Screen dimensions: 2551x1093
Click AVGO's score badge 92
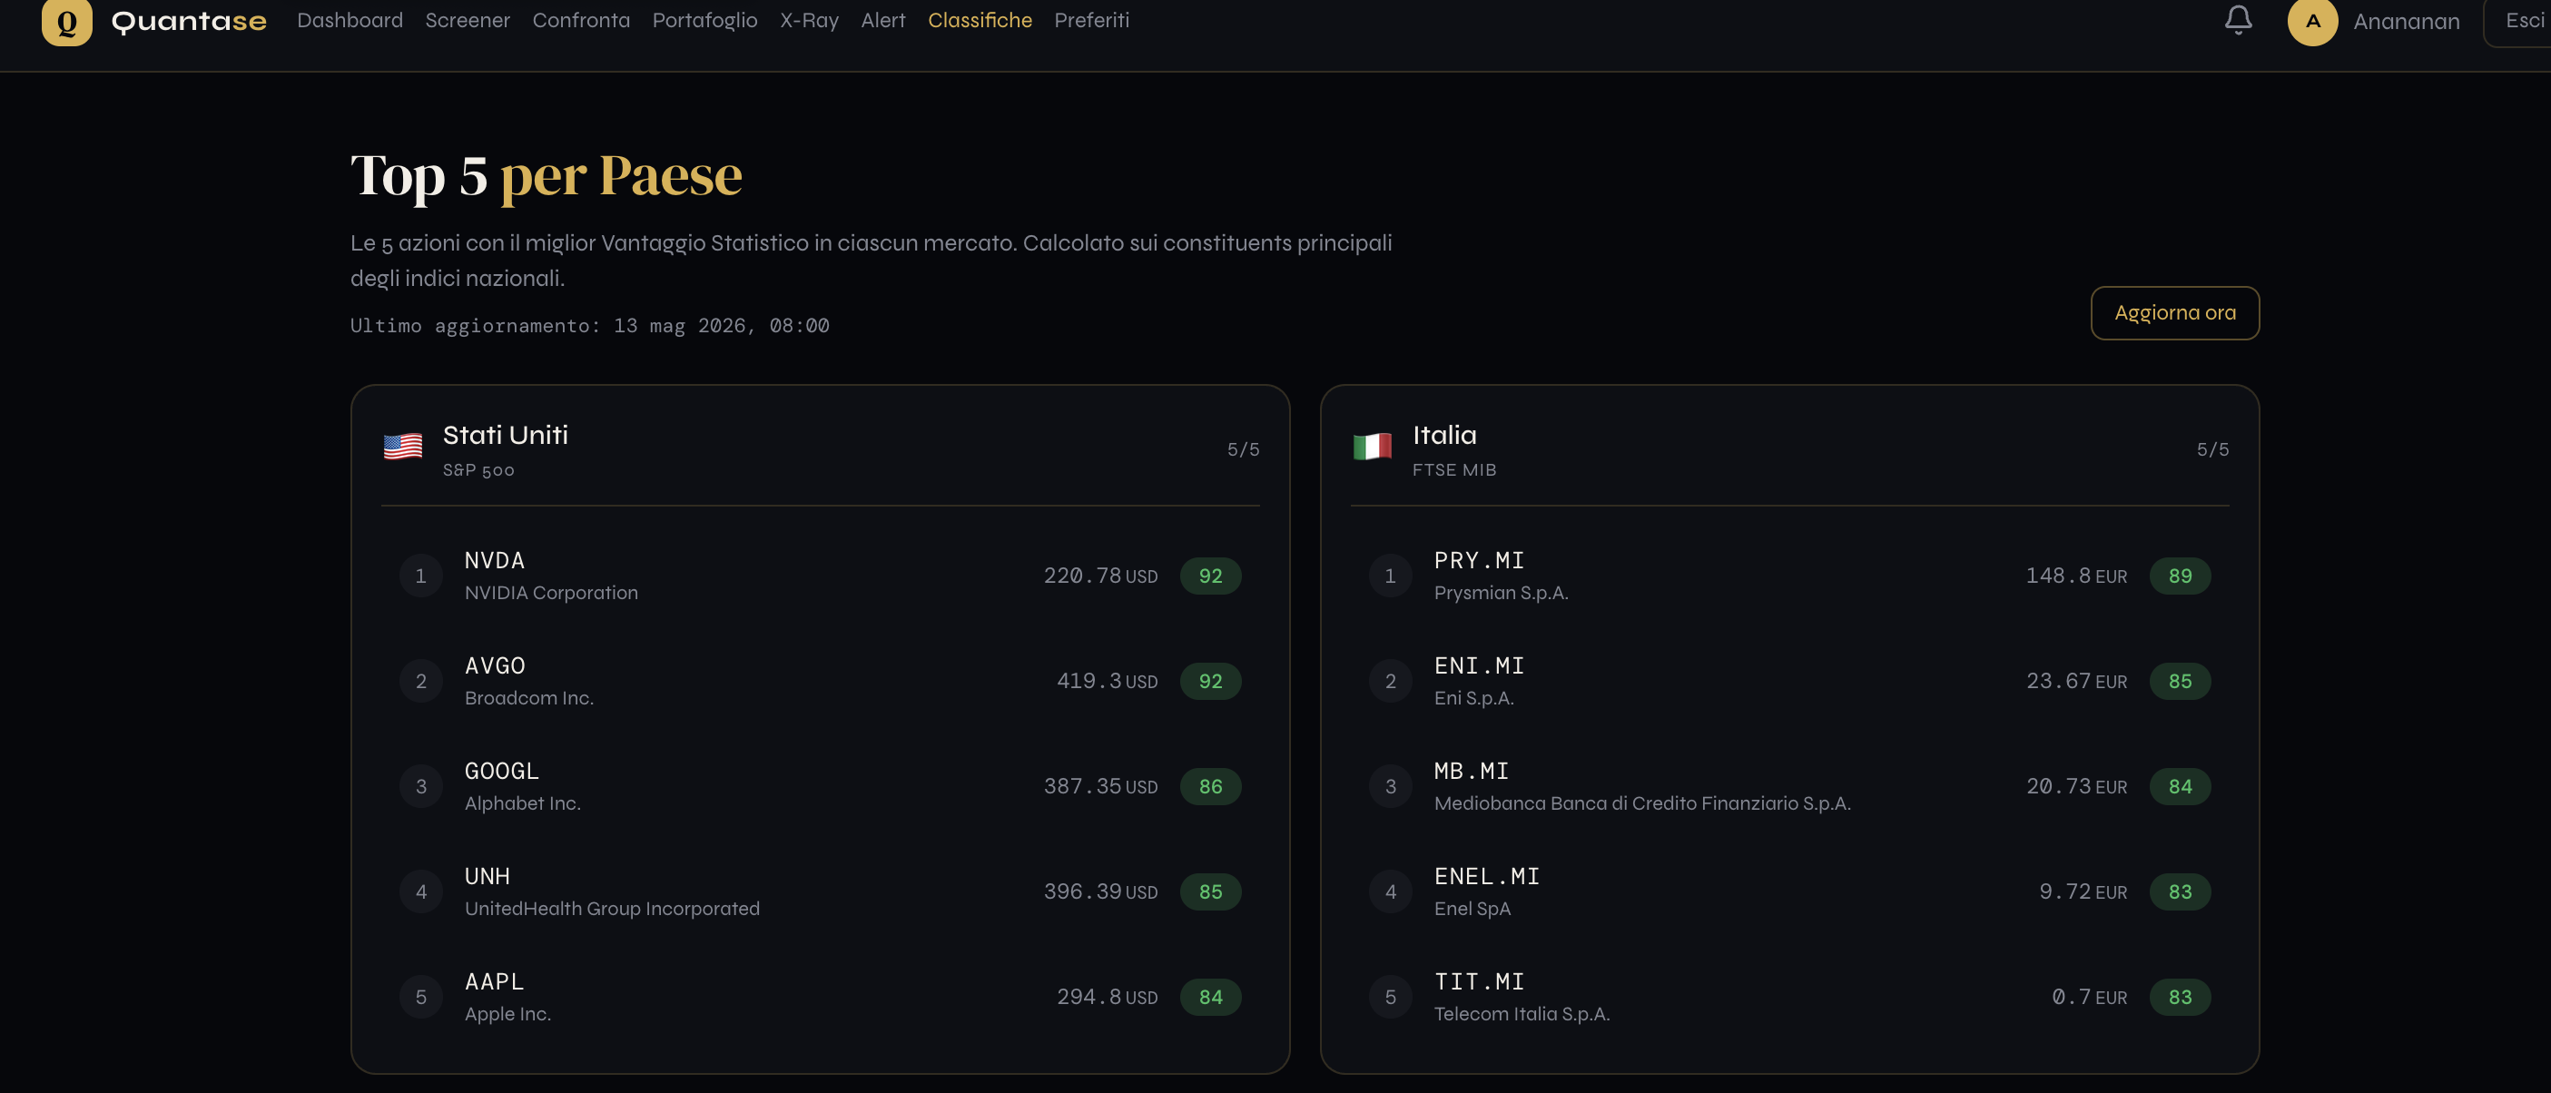1210,681
